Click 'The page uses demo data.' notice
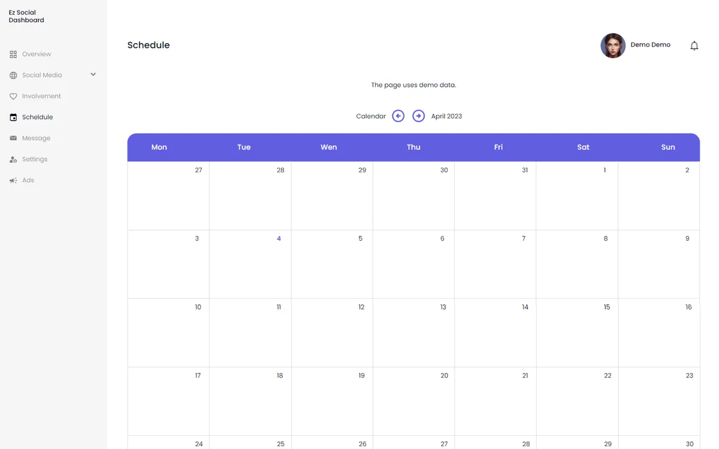Screen dimensions: 719x449 point(413,85)
